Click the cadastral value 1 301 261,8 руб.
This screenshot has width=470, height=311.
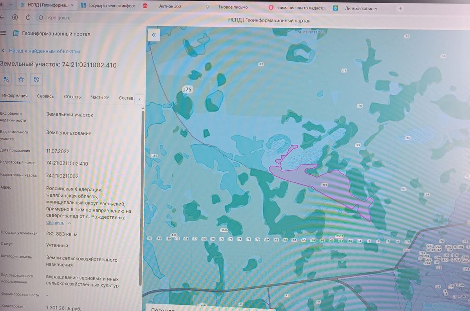(64, 307)
